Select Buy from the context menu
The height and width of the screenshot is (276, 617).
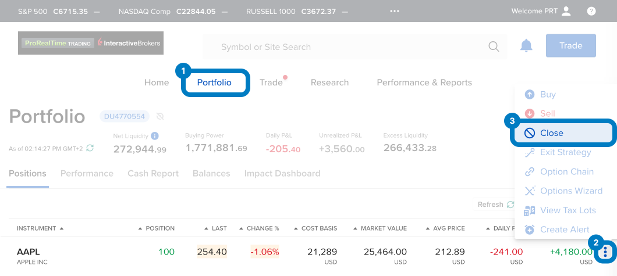548,95
